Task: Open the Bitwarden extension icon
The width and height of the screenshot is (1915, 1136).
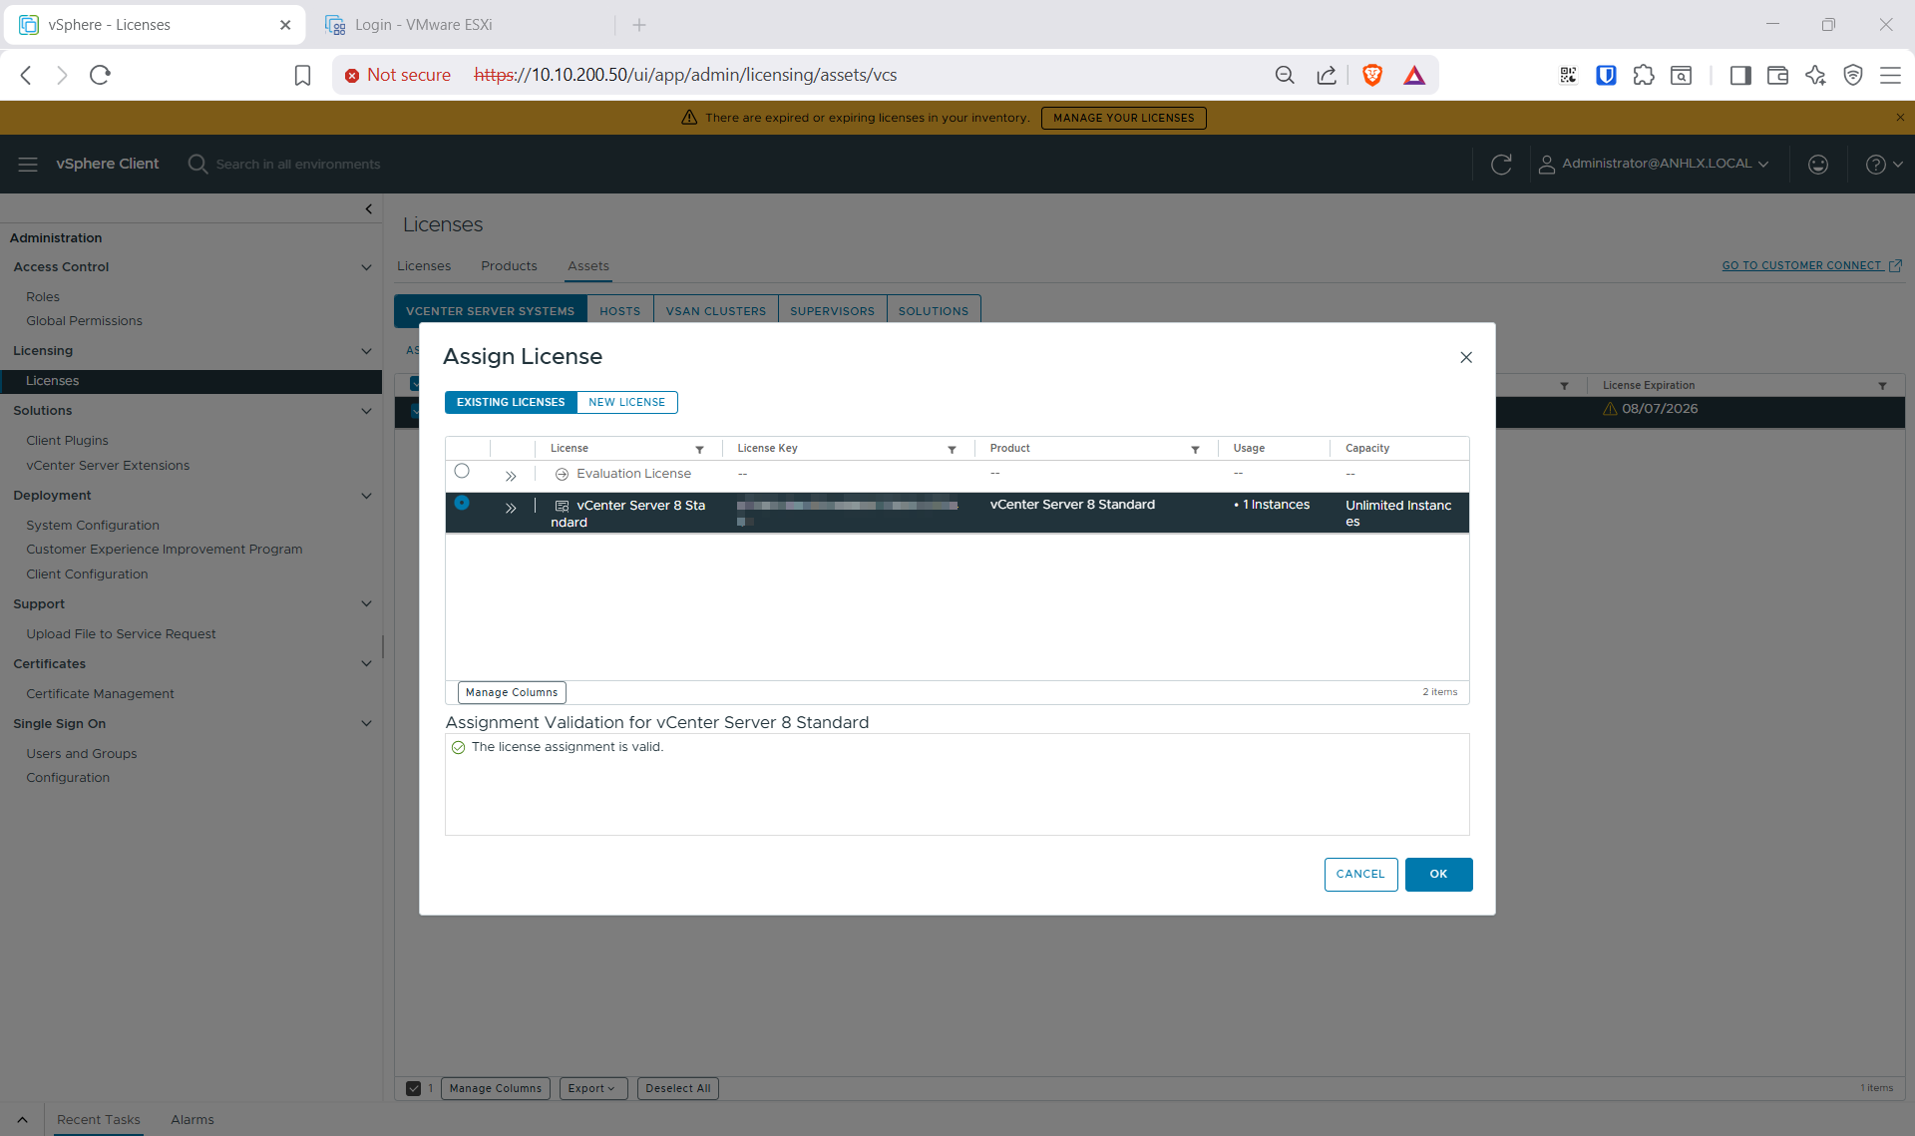Action: (1606, 75)
